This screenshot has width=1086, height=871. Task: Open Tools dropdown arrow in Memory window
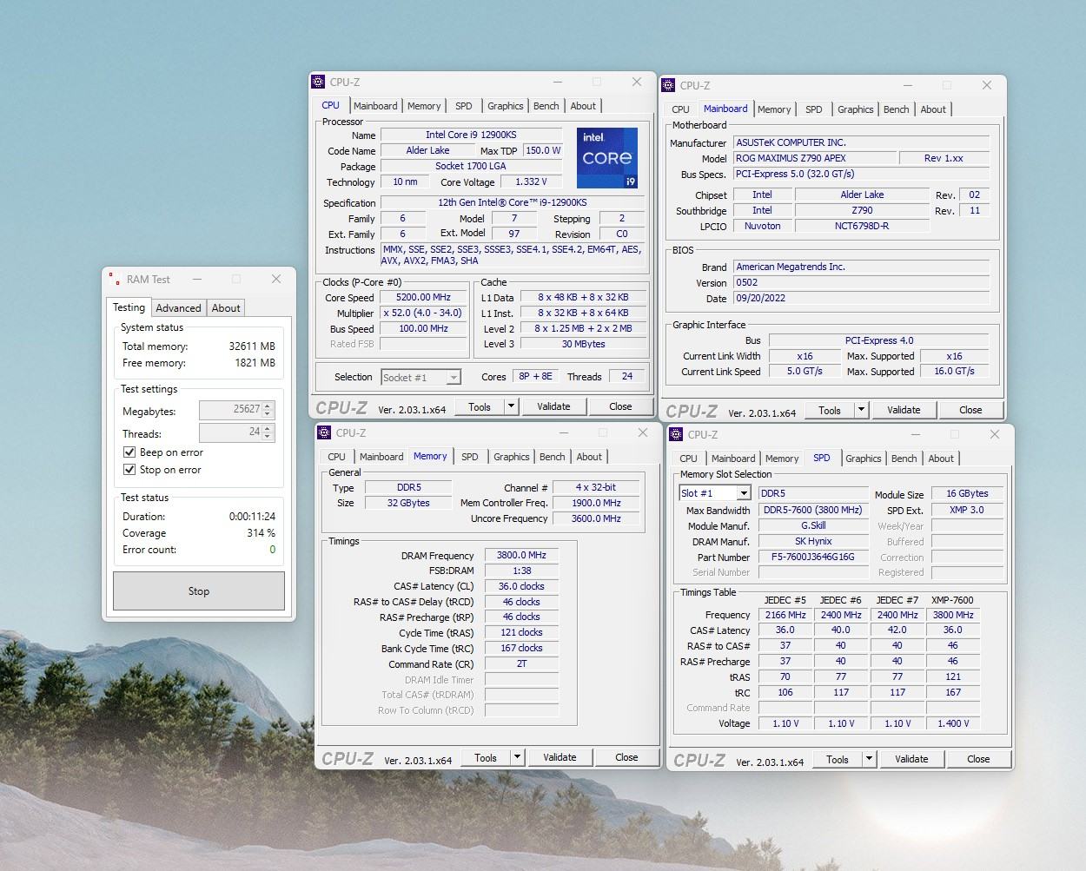click(518, 757)
